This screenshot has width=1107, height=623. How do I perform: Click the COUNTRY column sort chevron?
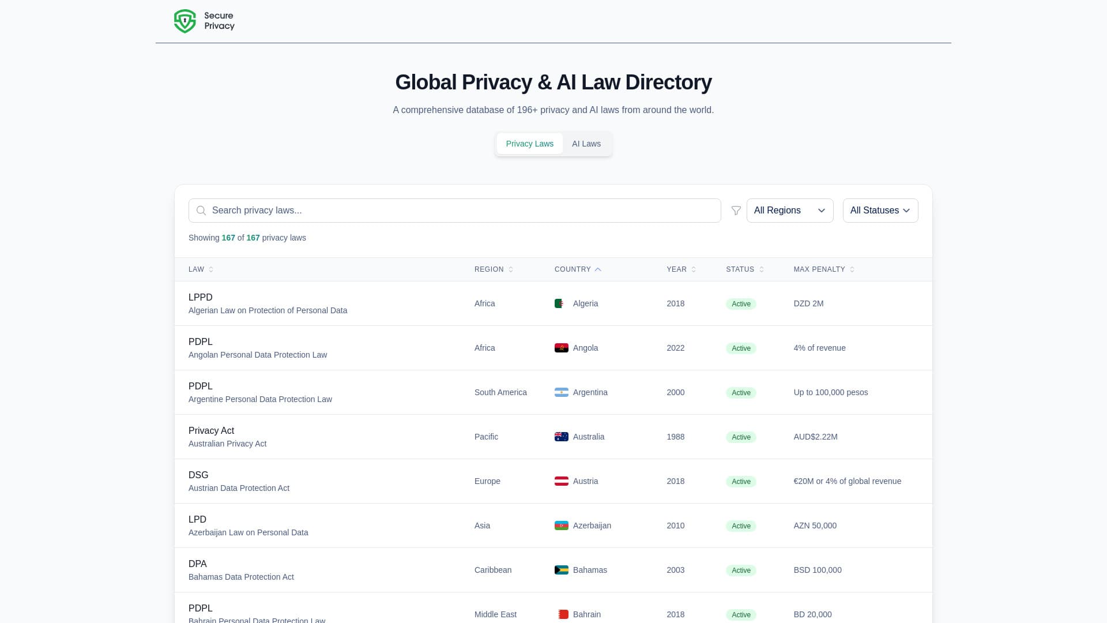(x=598, y=269)
